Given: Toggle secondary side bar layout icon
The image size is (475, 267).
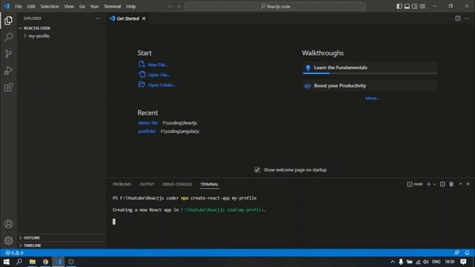Looking at the screenshot, I should [x=415, y=7].
